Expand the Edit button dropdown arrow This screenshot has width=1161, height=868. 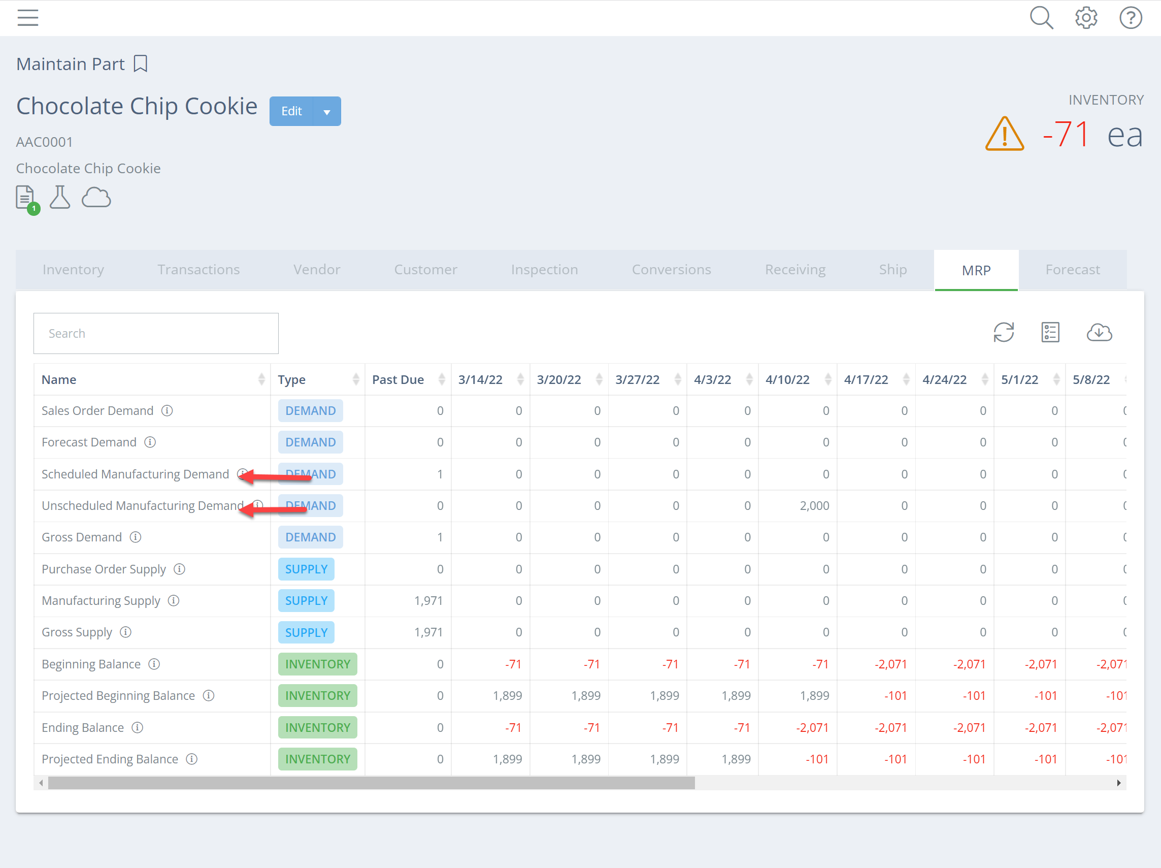pos(326,111)
